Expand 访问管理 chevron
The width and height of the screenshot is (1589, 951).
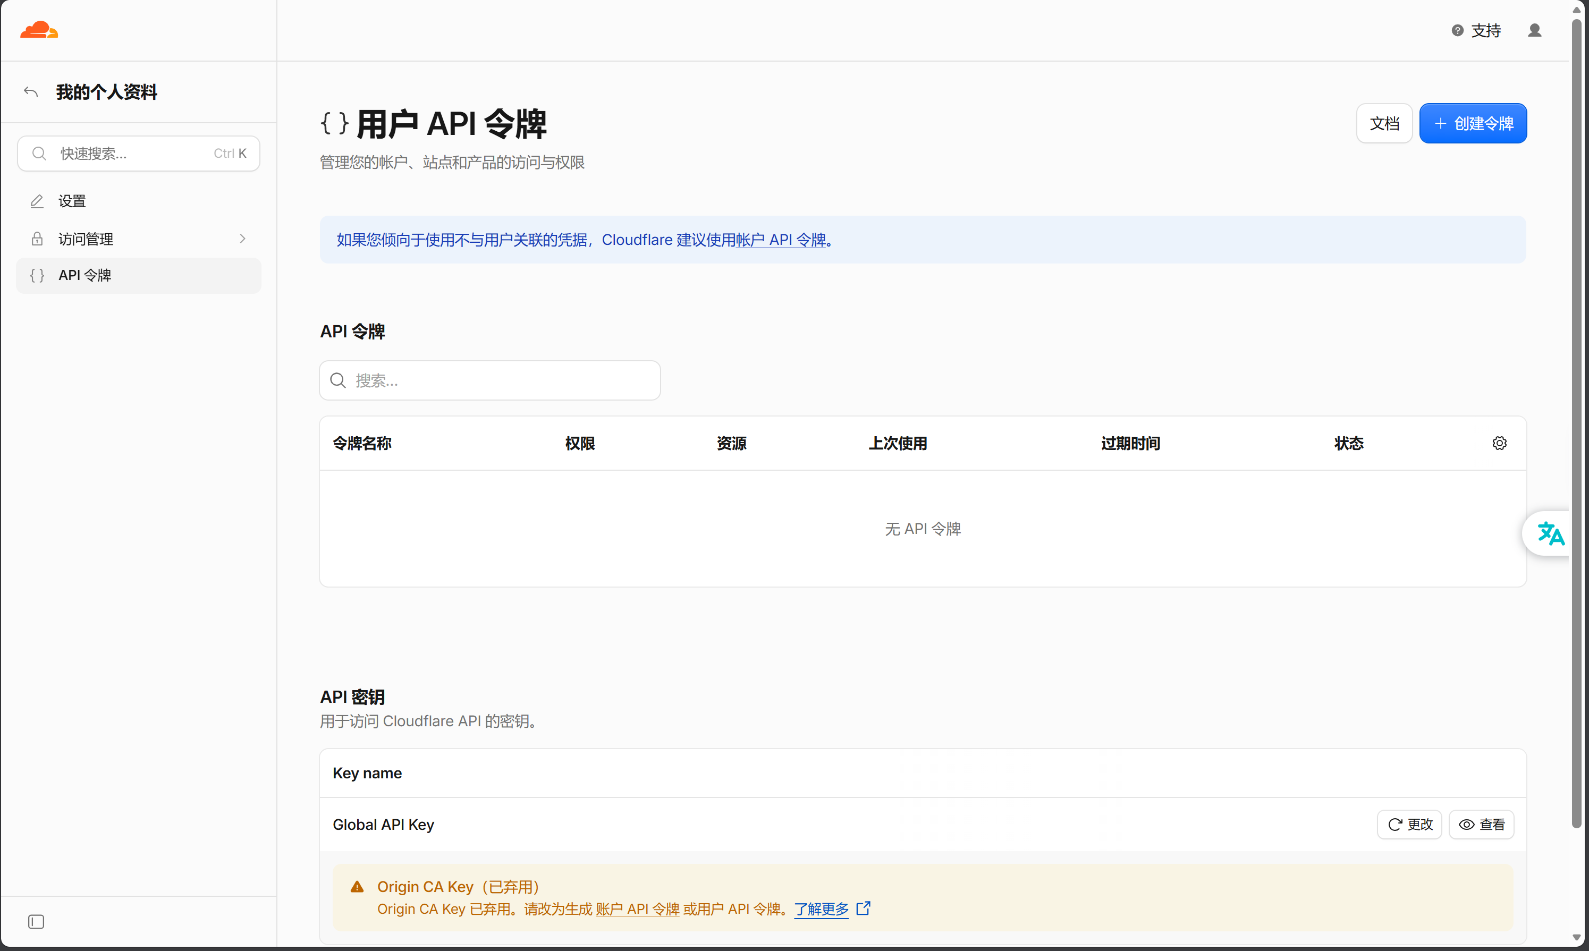242,239
